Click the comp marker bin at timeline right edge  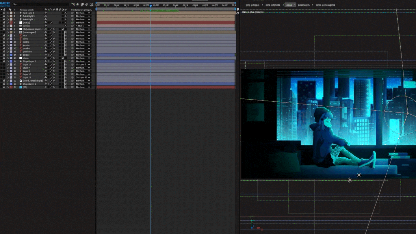pyautogui.click(x=238, y=9)
